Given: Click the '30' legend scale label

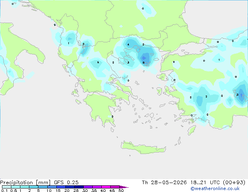Looking at the screenshot, I should point(85,190).
